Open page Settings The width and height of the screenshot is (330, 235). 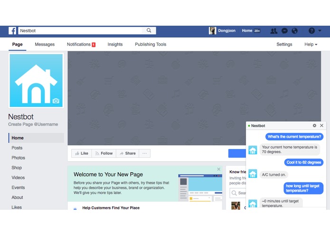click(x=284, y=44)
